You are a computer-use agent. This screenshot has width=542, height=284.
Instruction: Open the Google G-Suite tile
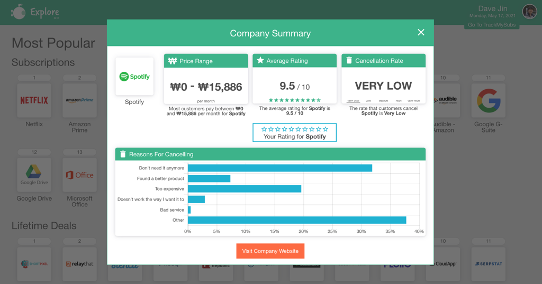click(489, 100)
